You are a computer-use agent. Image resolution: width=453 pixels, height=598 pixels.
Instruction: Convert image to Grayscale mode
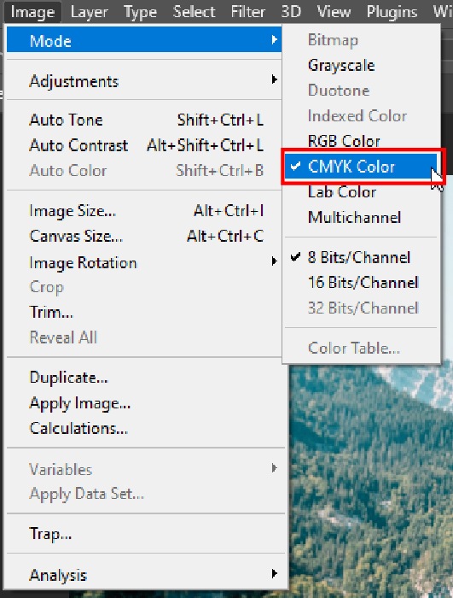[361, 65]
